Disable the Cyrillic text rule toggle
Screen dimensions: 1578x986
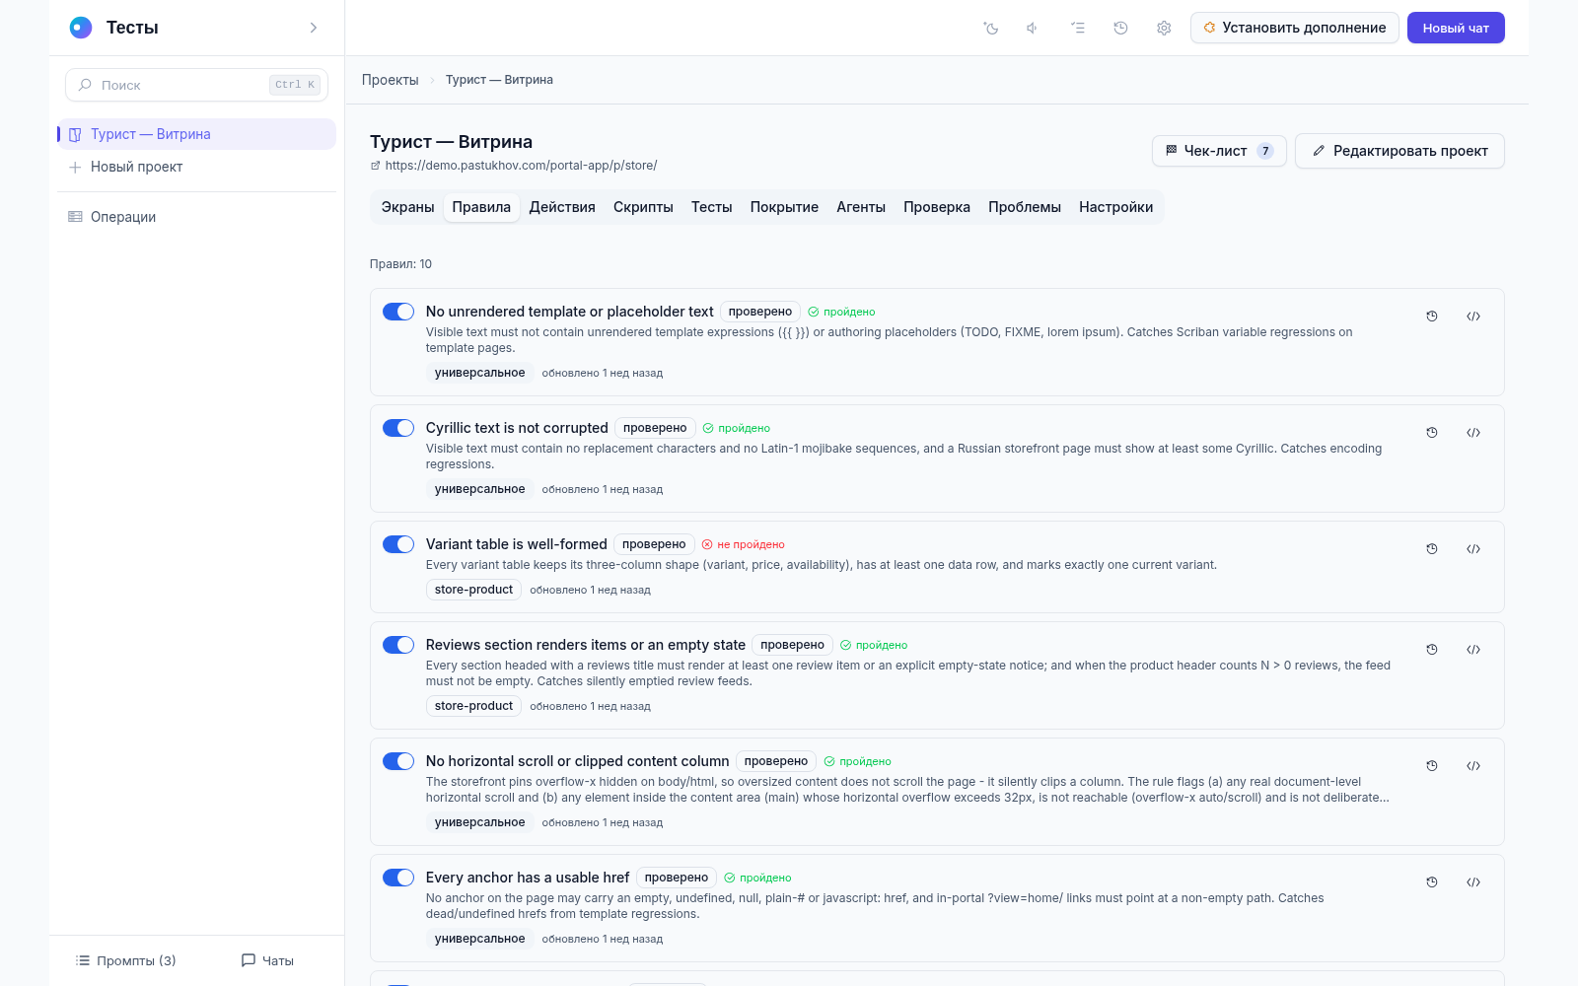coord(398,428)
